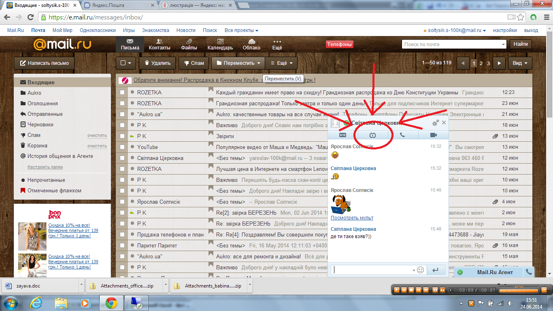Click media player time display
Viewport: 553px width, 311px height.
point(472,290)
